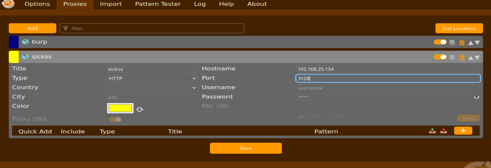This screenshot has height=168, width=491.
Task: Click the View button
Action: coord(468,118)
